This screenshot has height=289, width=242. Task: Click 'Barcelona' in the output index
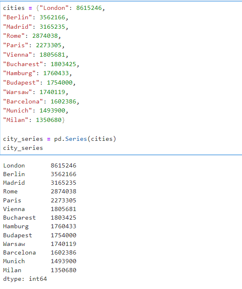pos(19,252)
